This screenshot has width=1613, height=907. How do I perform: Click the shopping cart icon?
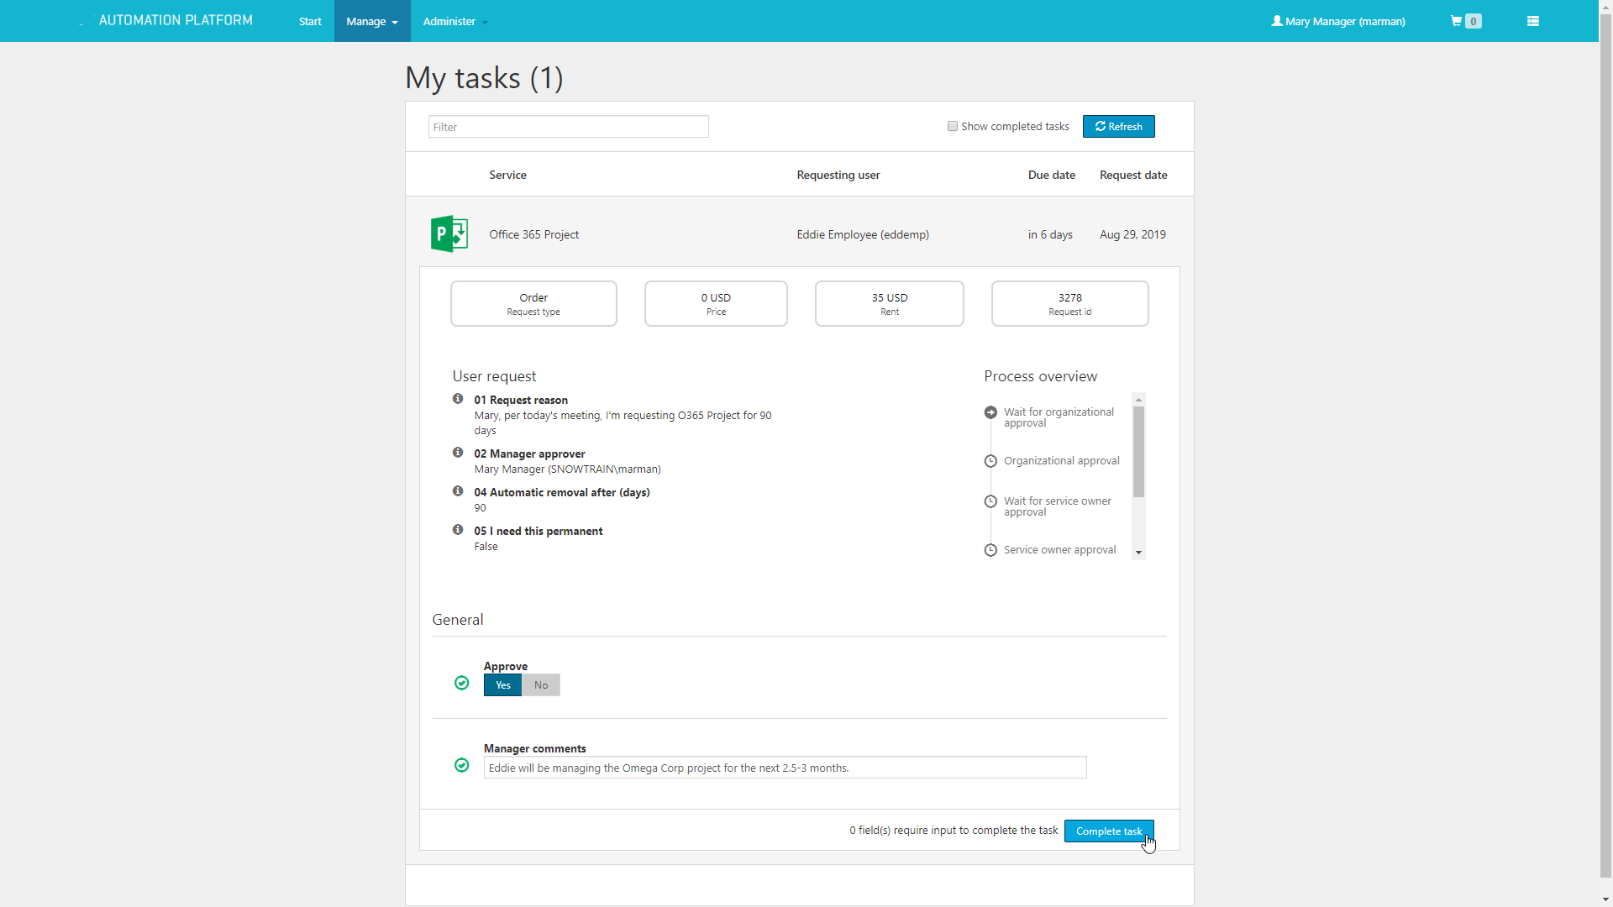(x=1456, y=21)
